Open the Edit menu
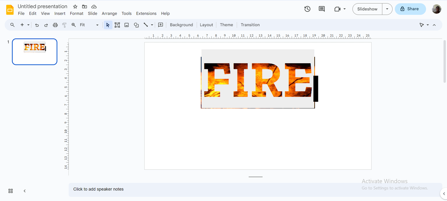The width and height of the screenshot is (447, 201). coord(33,14)
